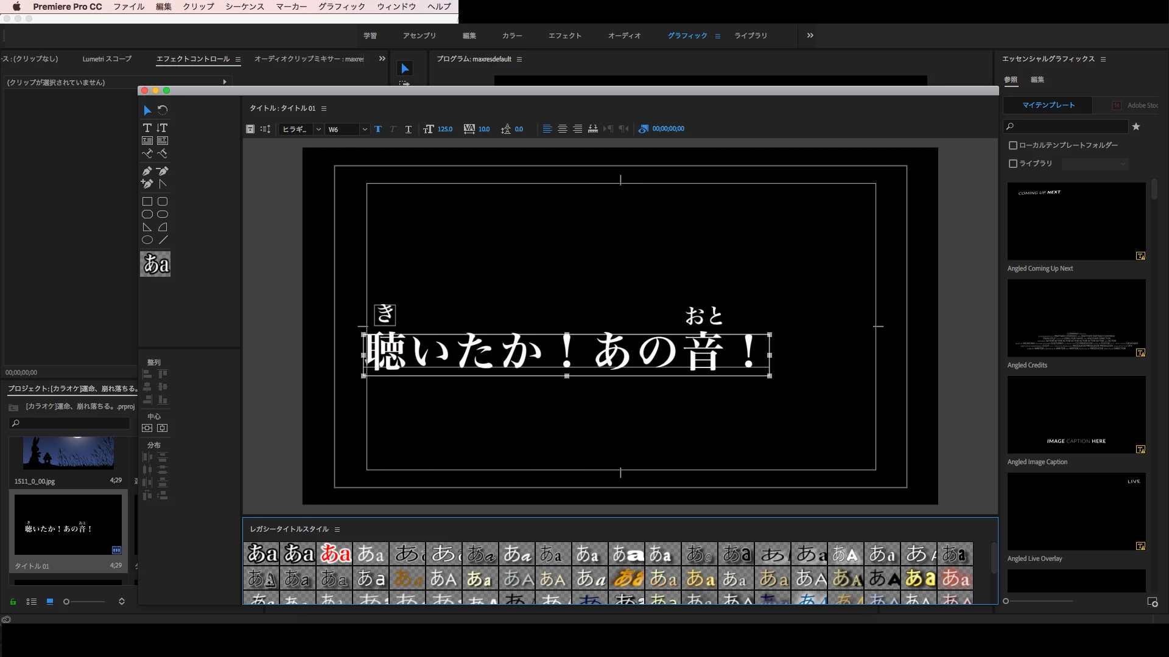Select the Wedge triangle tool

(147, 227)
